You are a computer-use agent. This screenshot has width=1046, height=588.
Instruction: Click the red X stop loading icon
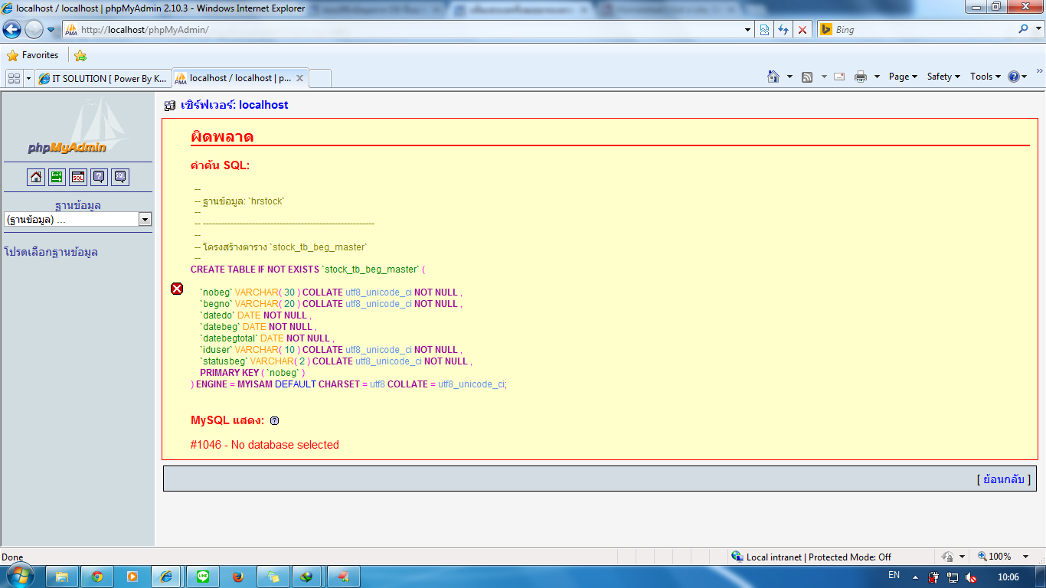[x=802, y=30]
